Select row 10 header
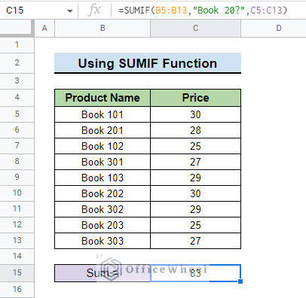The image size is (306, 298). click(17, 193)
